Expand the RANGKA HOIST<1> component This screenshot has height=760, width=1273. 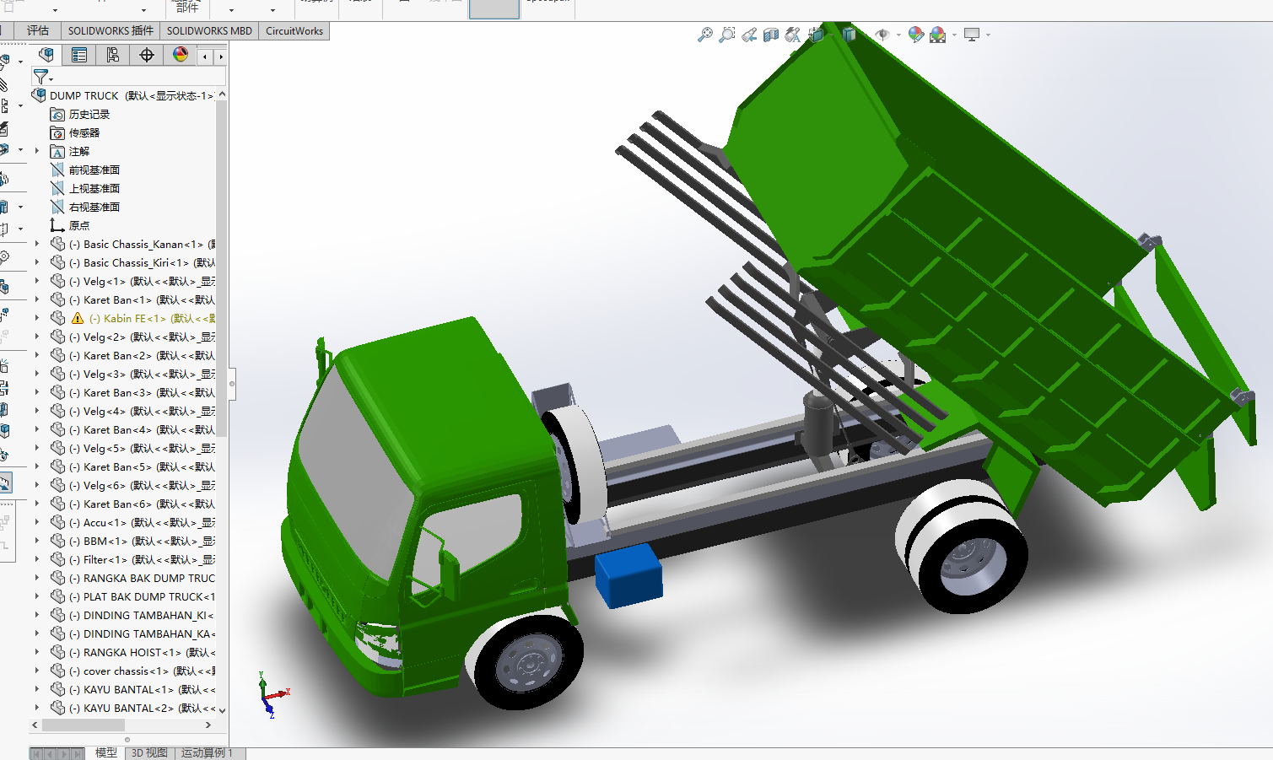click(x=36, y=652)
